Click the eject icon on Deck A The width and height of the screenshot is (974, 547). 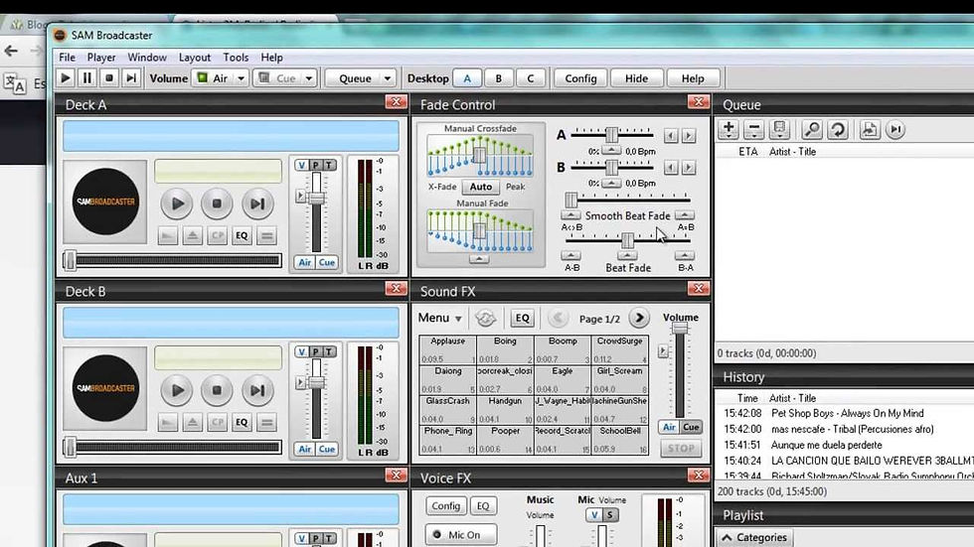pos(193,235)
